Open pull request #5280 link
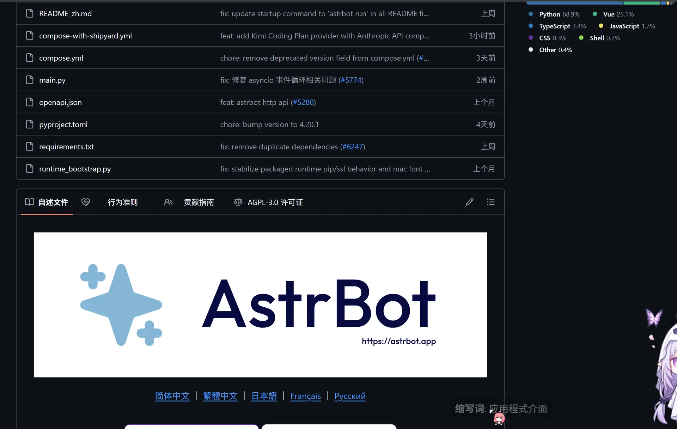Viewport: 677px width, 429px height. click(x=303, y=102)
